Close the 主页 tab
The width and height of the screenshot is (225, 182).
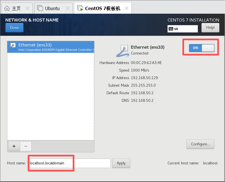[x=27, y=8]
